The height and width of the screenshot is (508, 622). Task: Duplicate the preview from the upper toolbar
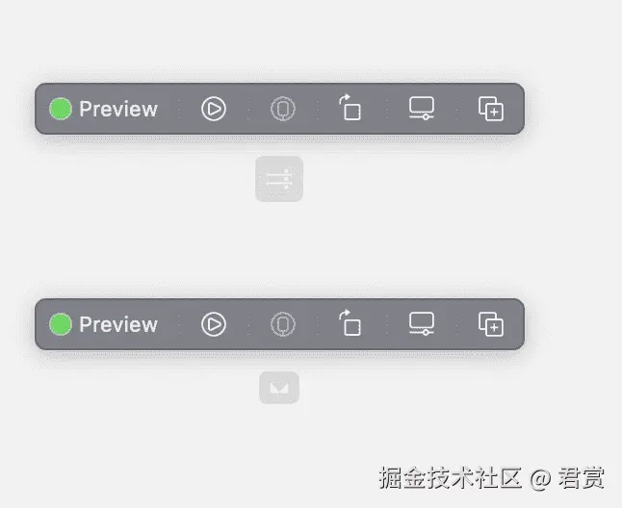pos(491,109)
